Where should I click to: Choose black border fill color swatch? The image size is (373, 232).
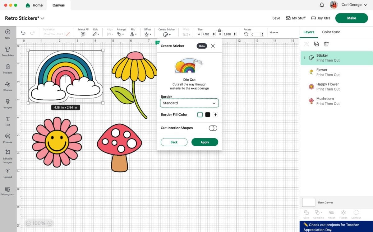pos(208,115)
